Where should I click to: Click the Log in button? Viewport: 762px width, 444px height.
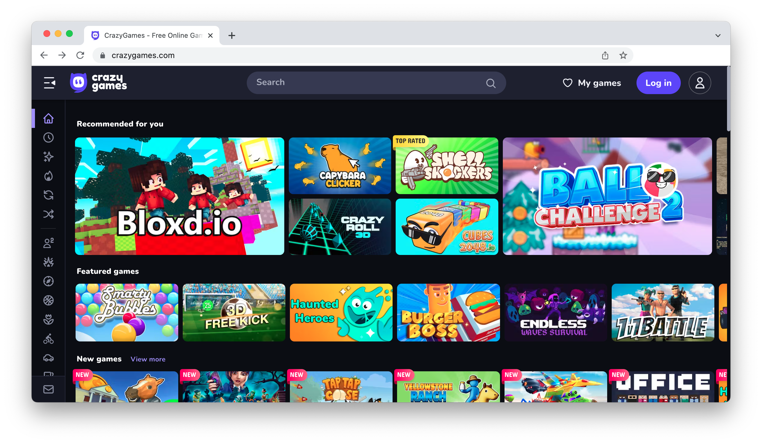point(658,83)
